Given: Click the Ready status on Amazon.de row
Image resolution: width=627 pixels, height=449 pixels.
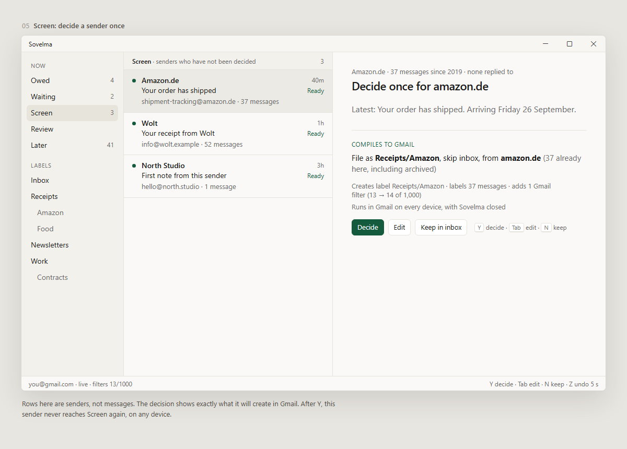Looking at the screenshot, I should pyautogui.click(x=316, y=91).
